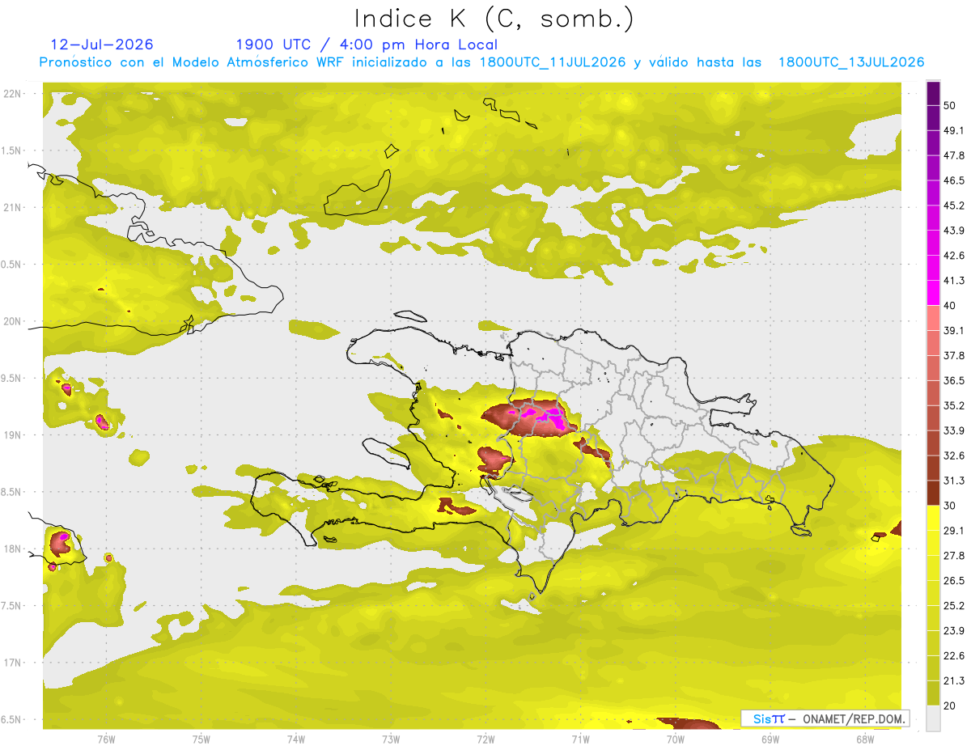Click the legend value '45.2'
971x750 pixels.
[955, 206]
